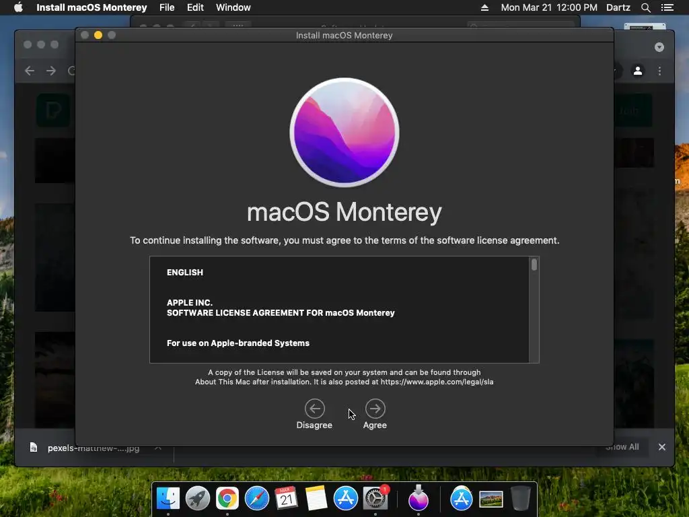Image resolution: width=689 pixels, height=517 pixels.
Task: Open Spotlight search magnifier
Action: click(645, 7)
